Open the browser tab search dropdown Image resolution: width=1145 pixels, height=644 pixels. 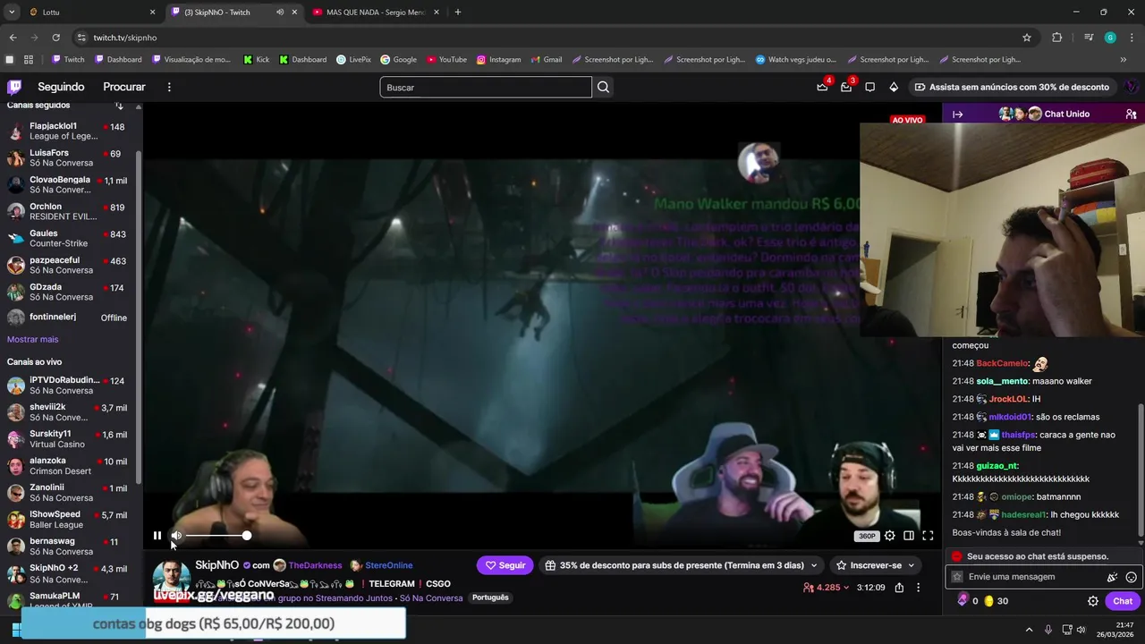(x=12, y=13)
